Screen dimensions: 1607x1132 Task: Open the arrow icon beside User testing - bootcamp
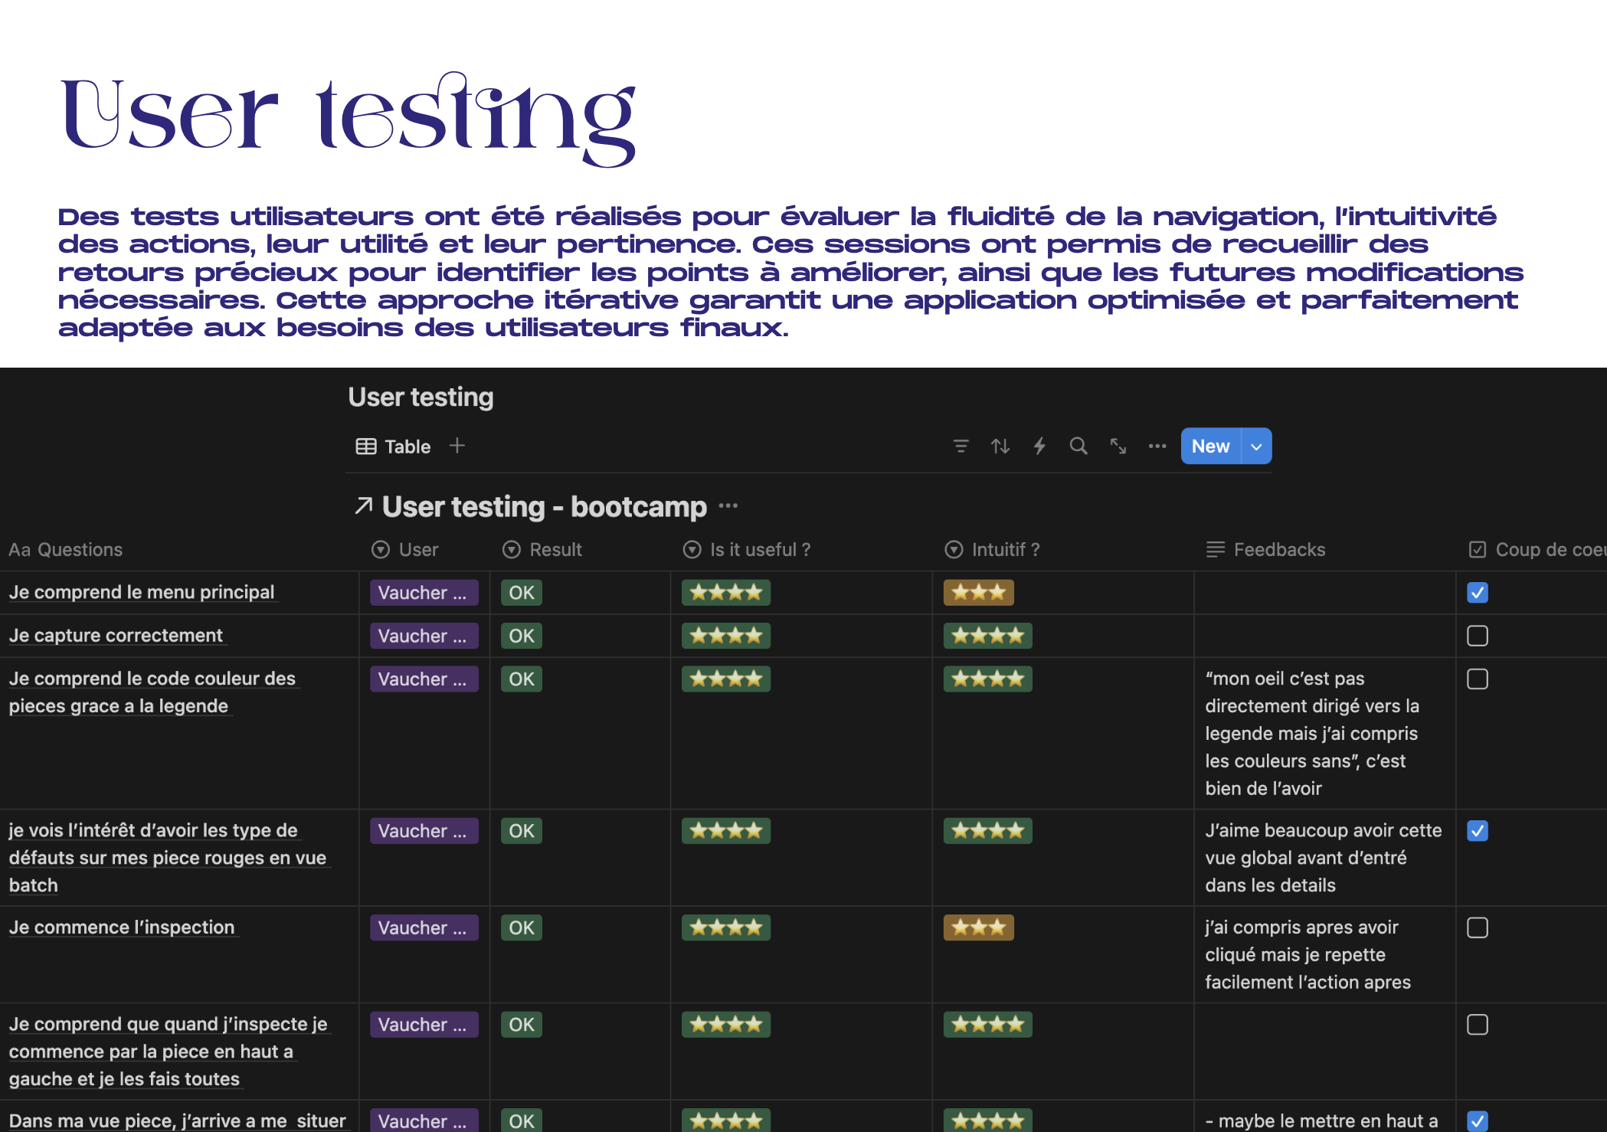click(x=364, y=505)
